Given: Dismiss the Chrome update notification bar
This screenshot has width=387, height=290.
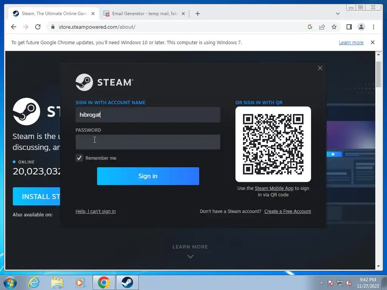Looking at the screenshot, I should [373, 42].
